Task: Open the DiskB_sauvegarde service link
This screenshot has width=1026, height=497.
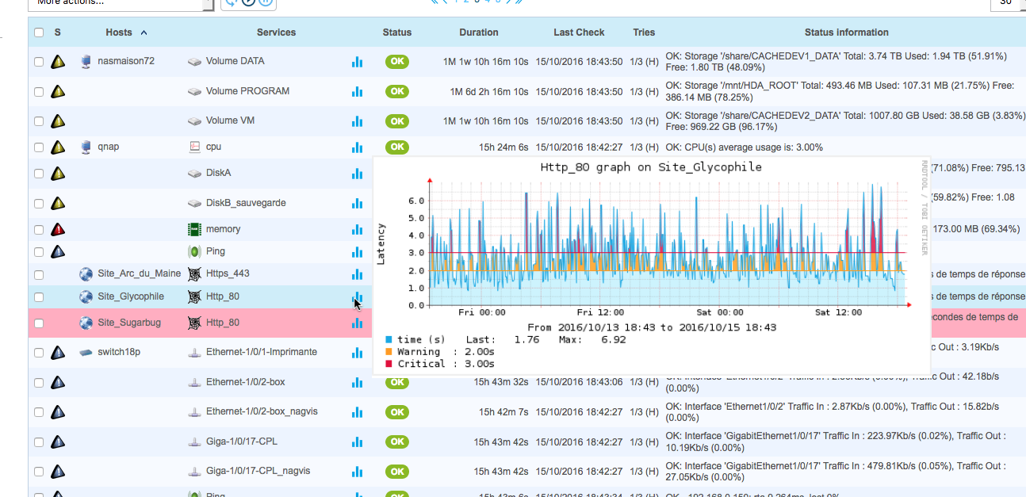Action: 246,203
